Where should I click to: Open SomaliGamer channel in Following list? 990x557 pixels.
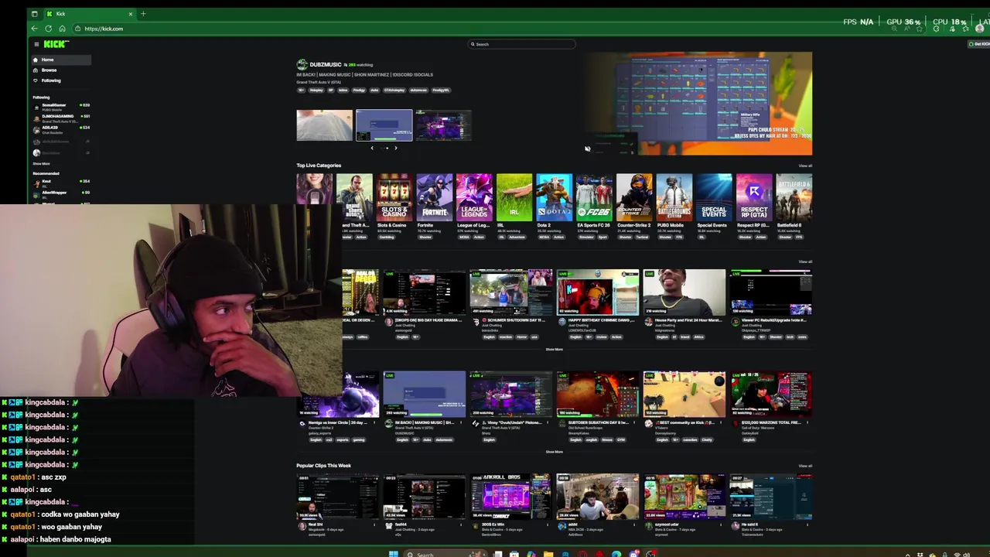62,107
